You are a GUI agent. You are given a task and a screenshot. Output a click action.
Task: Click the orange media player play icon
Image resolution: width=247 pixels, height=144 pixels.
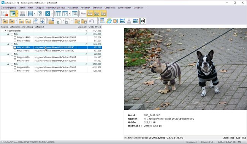pos(116,21)
